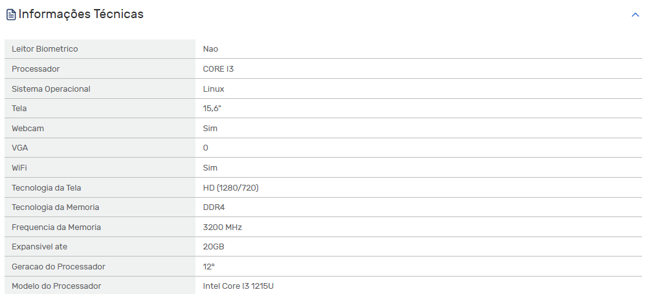Click the WiFi row label
The image size is (646, 294).
pos(19,168)
